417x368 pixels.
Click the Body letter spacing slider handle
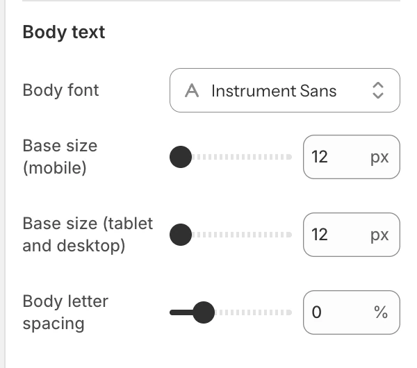click(x=204, y=312)
